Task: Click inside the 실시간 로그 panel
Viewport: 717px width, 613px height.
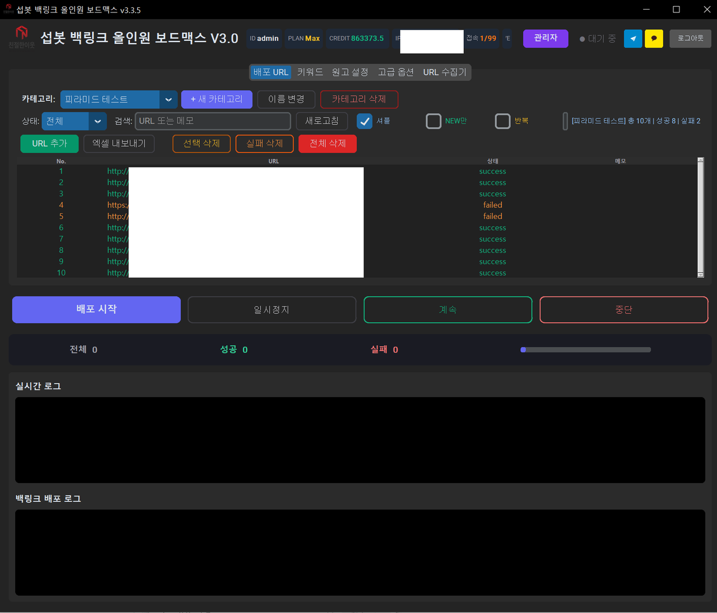Action: [x=360, y=440]
